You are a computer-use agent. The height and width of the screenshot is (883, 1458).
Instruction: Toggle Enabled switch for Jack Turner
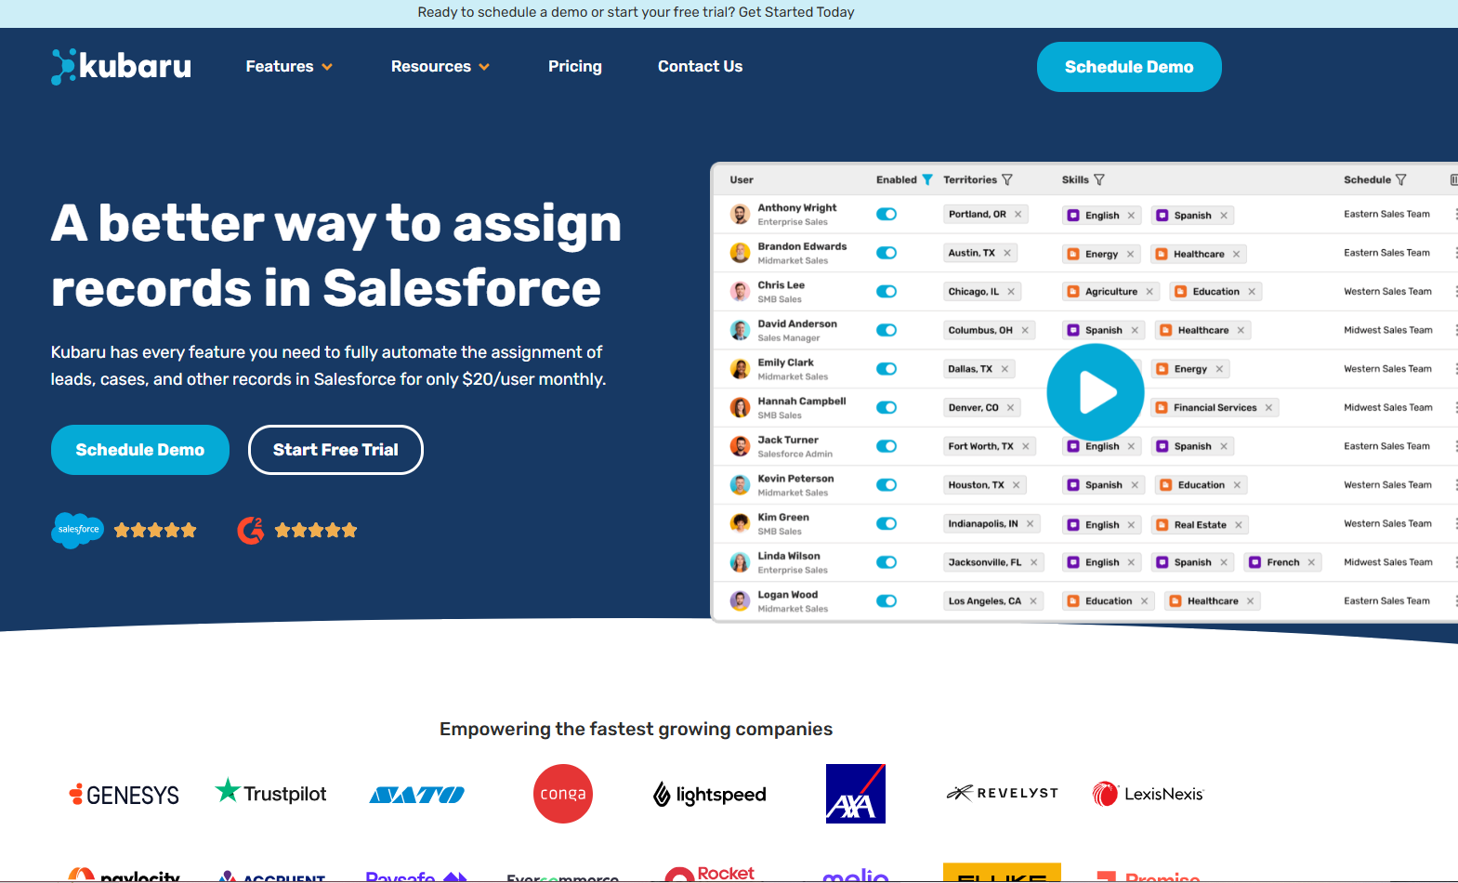pyautogui.click(x=887, y=446)
